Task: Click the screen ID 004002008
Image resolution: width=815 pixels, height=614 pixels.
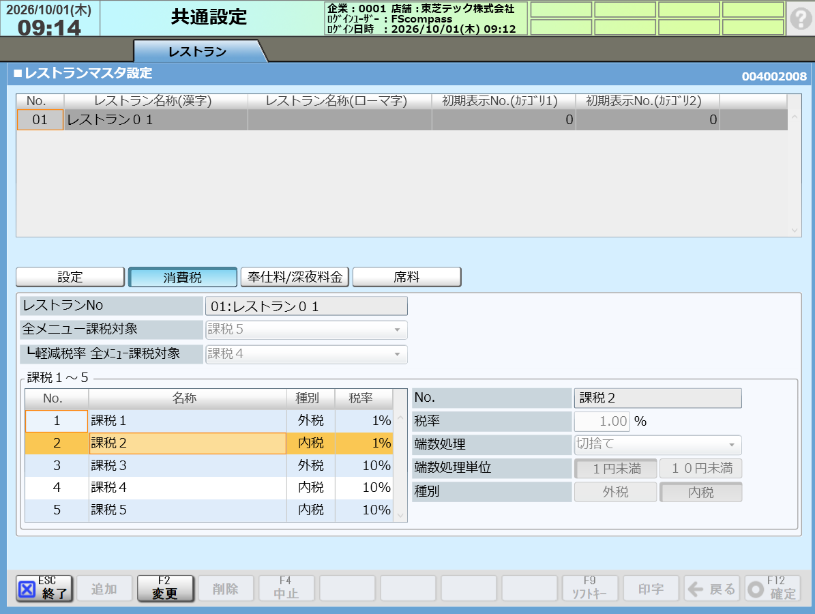Action: pos(774,76)
